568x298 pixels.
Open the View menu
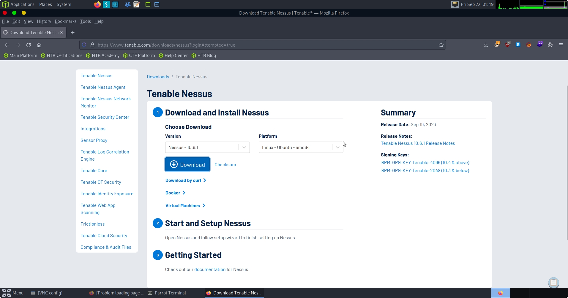(29, 21)
